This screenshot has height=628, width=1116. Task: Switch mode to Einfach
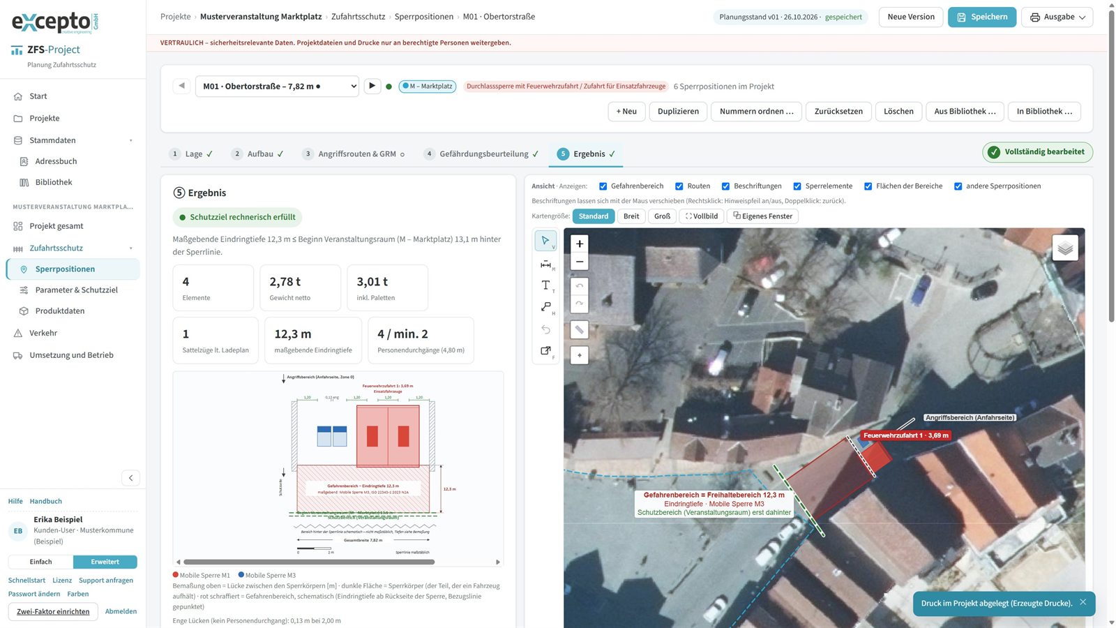tap(40, 562)
